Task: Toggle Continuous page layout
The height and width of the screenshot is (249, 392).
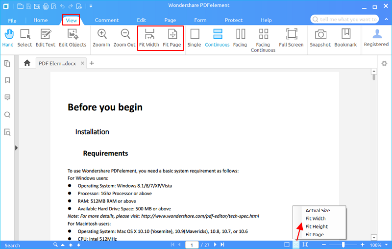Action: tap(217, 38)
